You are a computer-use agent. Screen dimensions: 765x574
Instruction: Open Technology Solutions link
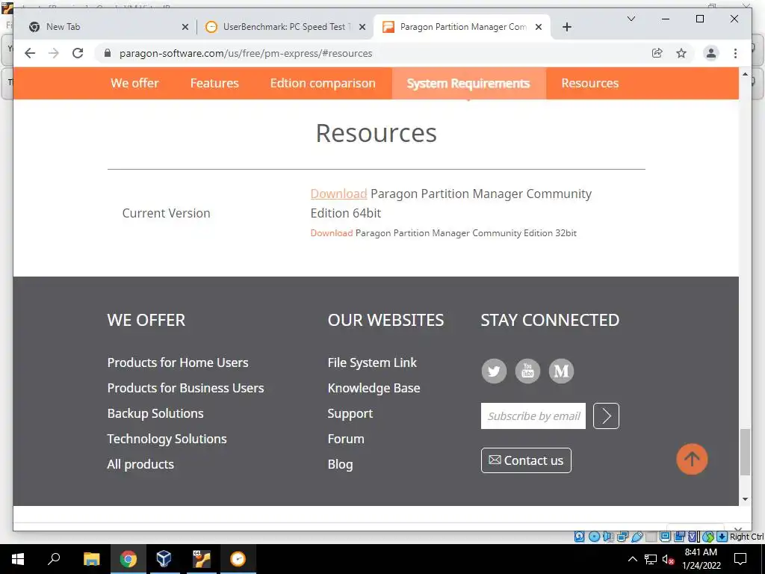[167, 439]
